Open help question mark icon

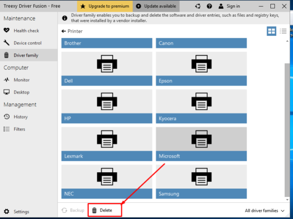pos(209,6)
